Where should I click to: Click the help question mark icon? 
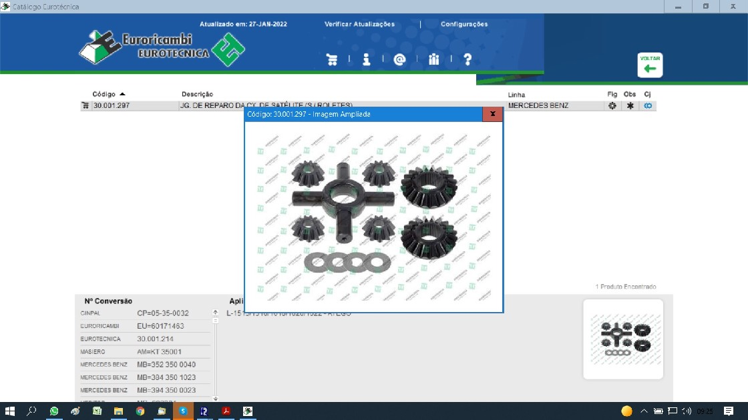(467, 59)
